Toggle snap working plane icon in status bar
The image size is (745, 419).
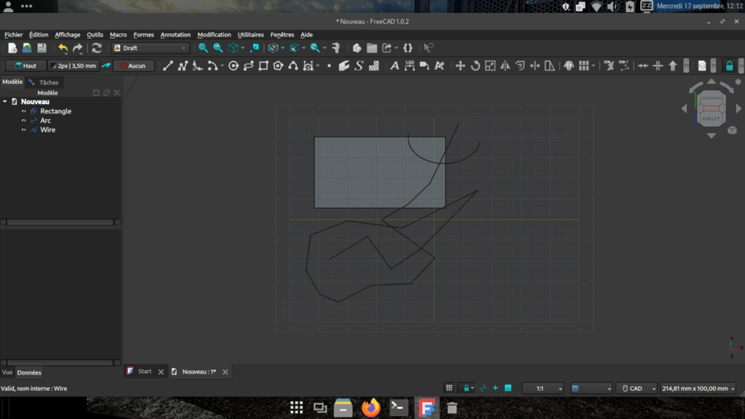(x=508, y=388)
